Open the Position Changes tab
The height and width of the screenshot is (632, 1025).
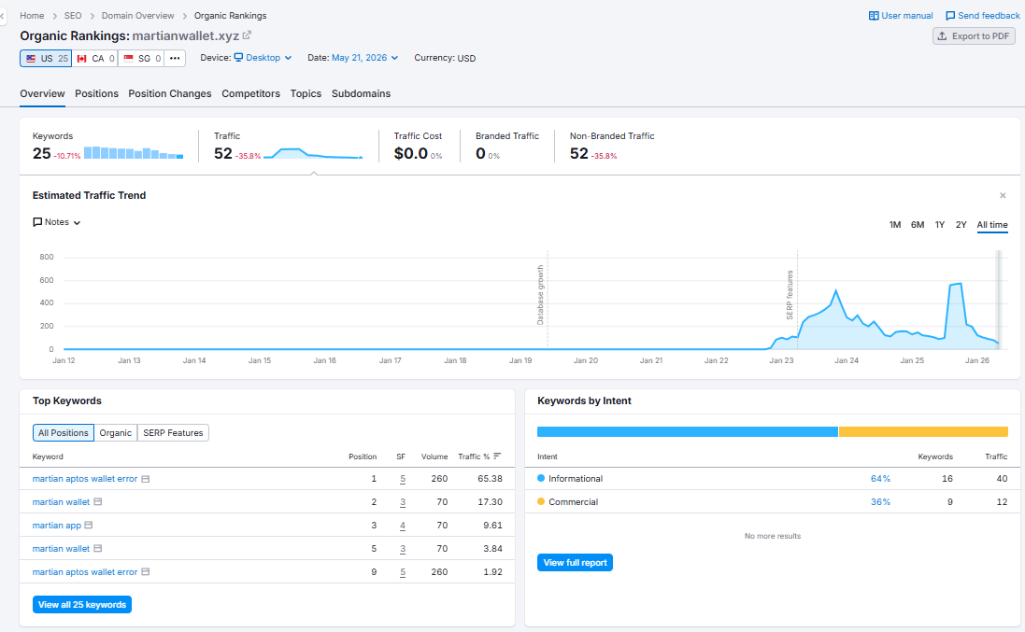pyautogui.click(x=170, y=93)
